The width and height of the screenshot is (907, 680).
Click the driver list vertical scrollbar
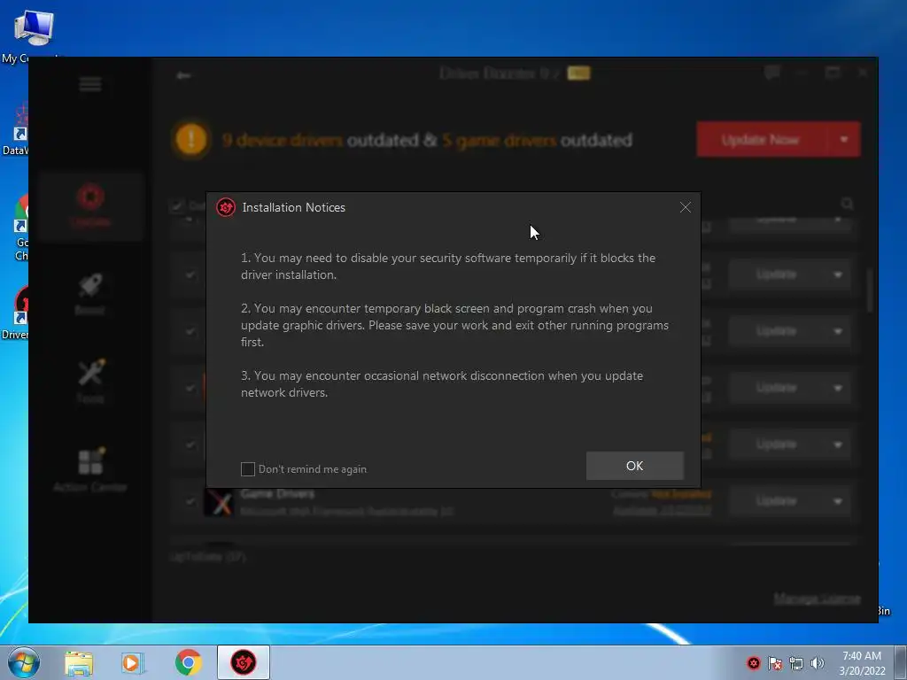pyautogui.click(x=871, y=290)
